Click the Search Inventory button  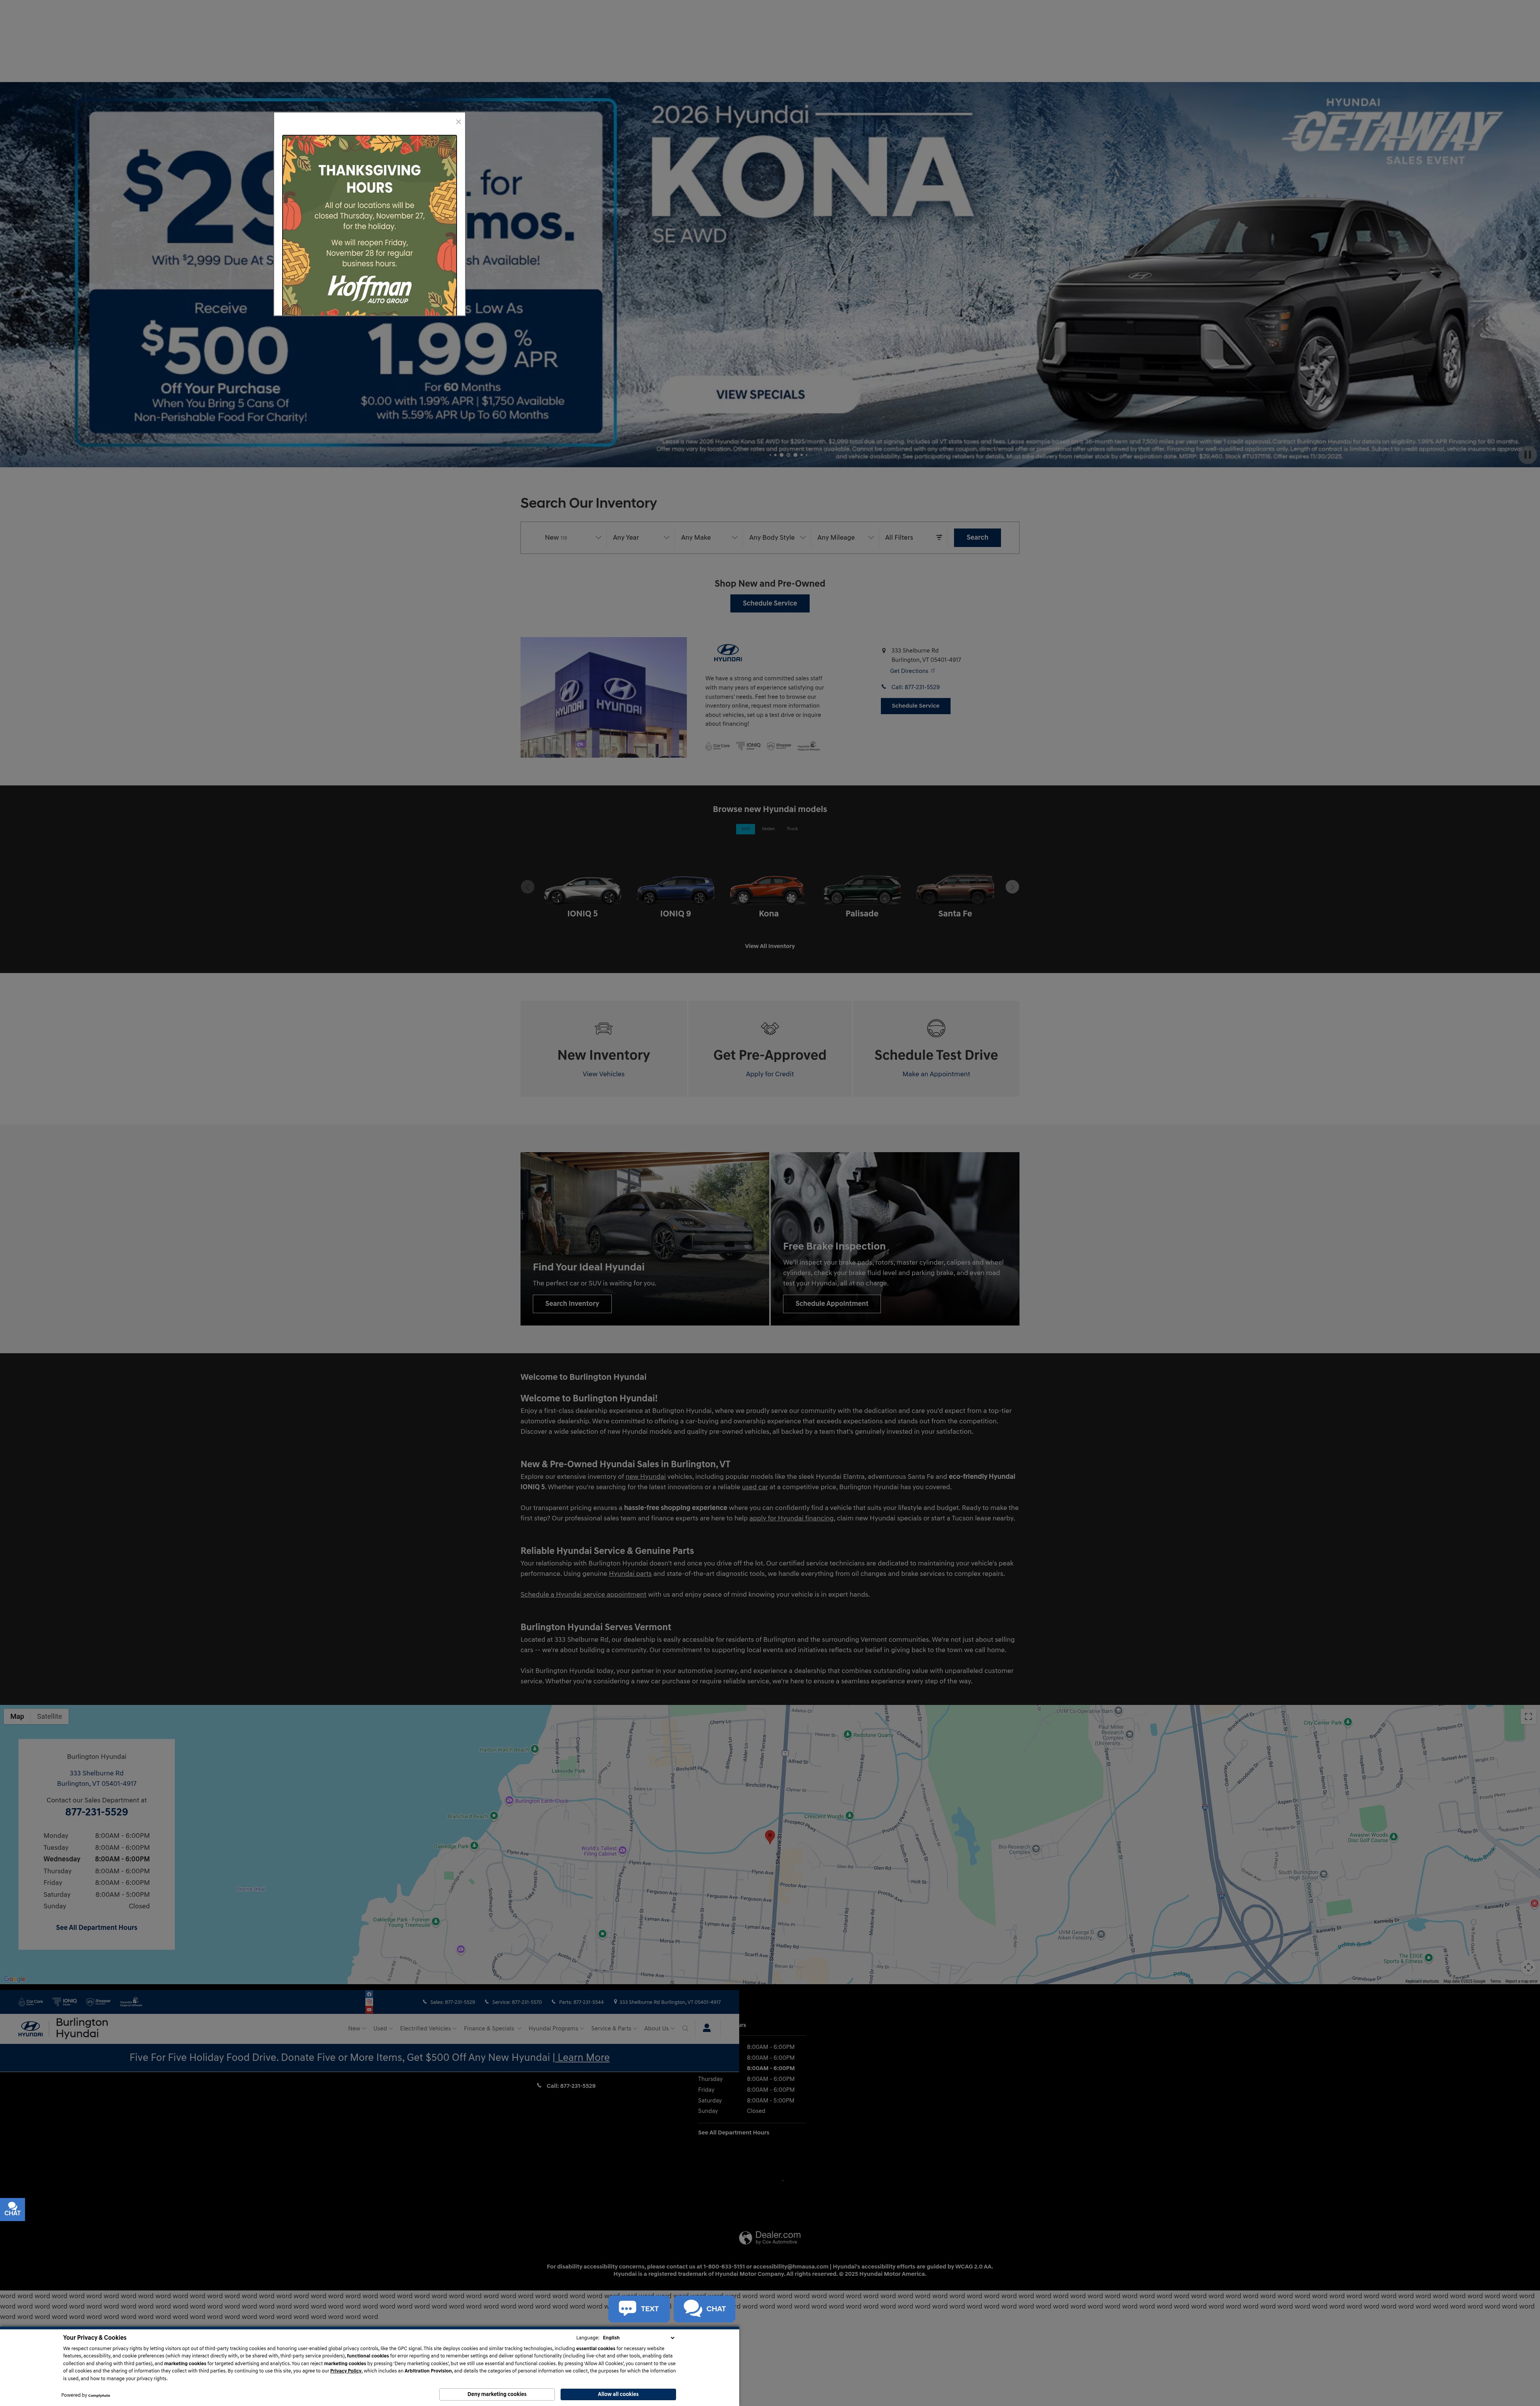(572, 1304)
